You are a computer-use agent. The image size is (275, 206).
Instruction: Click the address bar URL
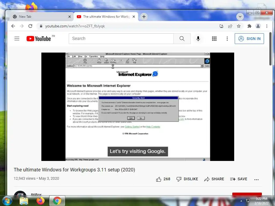click(75, 26)
